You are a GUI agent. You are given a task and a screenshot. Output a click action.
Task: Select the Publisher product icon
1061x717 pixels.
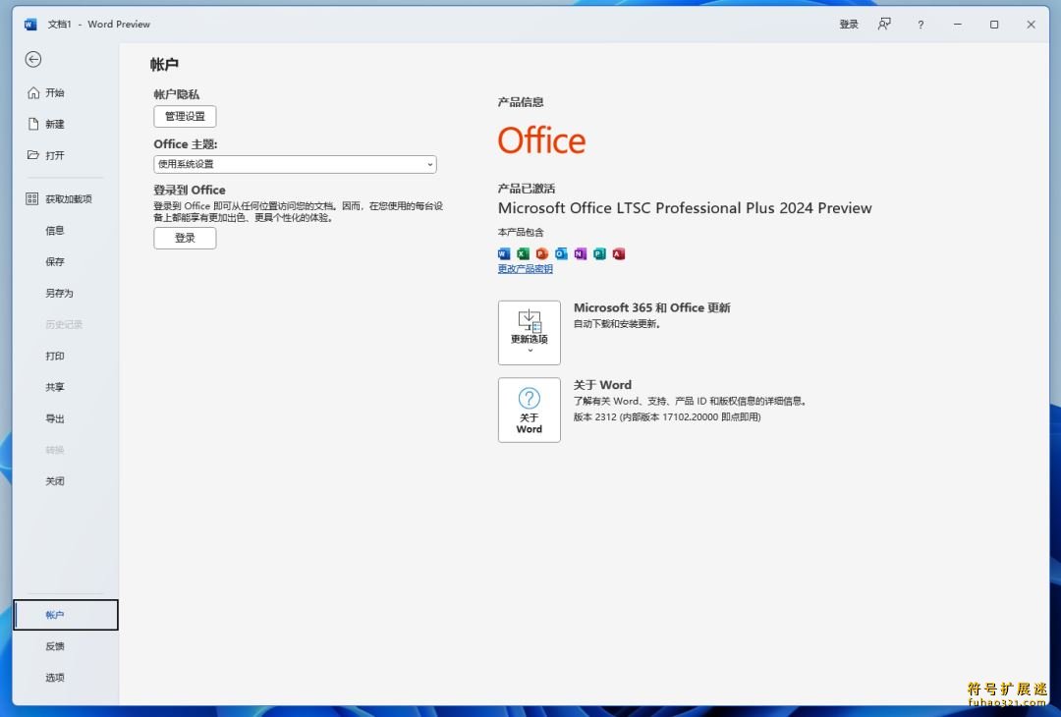click(x=599, y=253)
